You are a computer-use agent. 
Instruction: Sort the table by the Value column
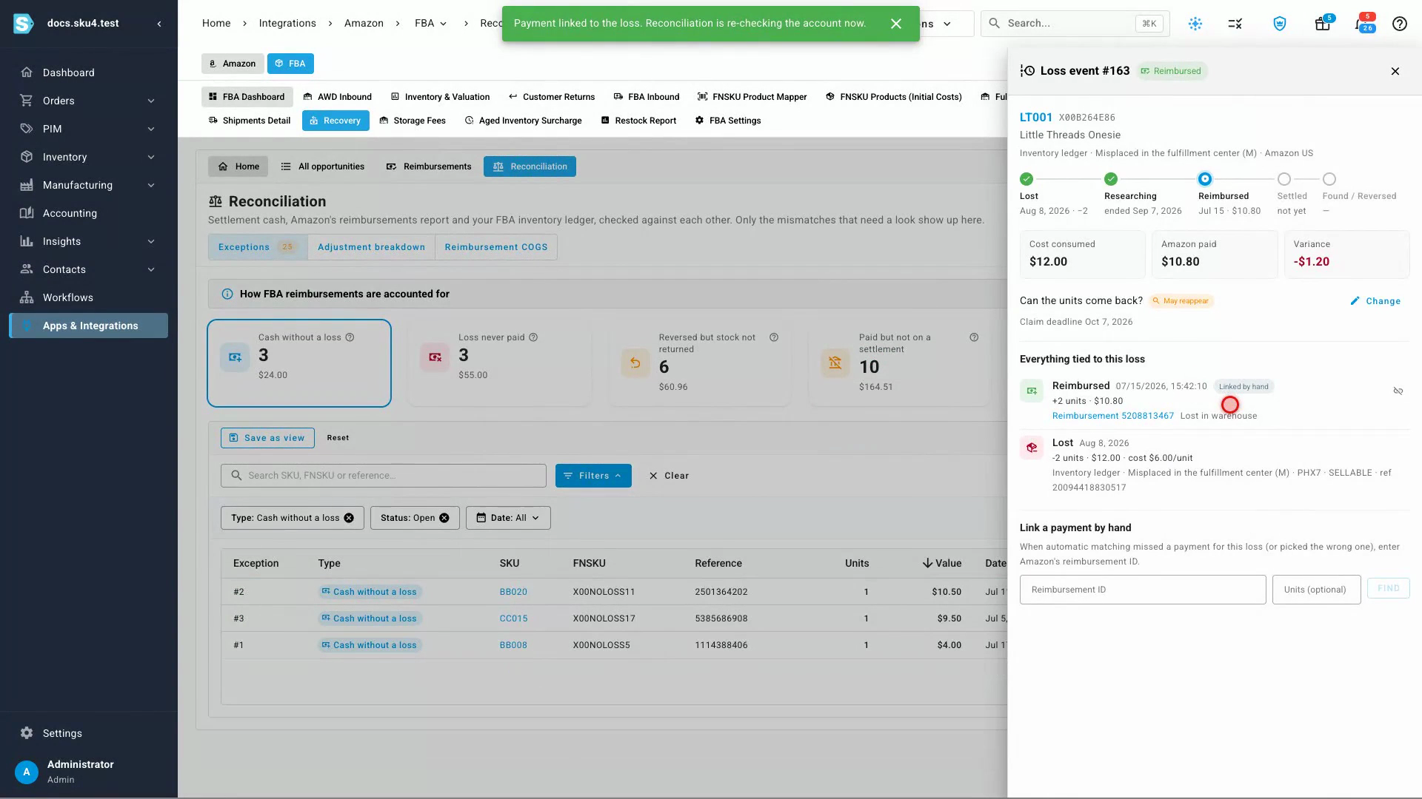click(x=941, y=563)
